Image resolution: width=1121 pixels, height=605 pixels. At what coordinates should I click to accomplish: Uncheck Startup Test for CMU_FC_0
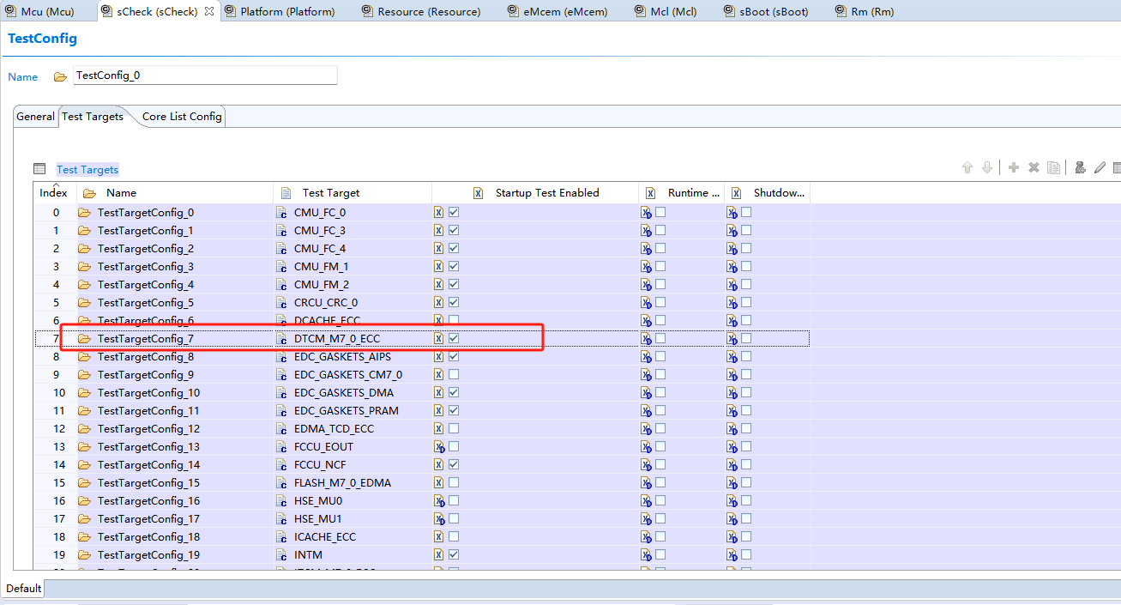point(454,212)
